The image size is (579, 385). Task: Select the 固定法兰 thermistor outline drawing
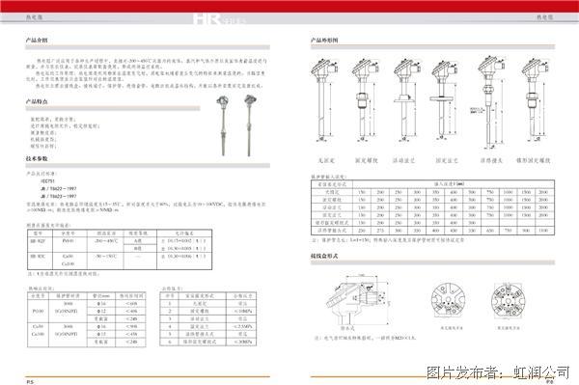(445, 100)
